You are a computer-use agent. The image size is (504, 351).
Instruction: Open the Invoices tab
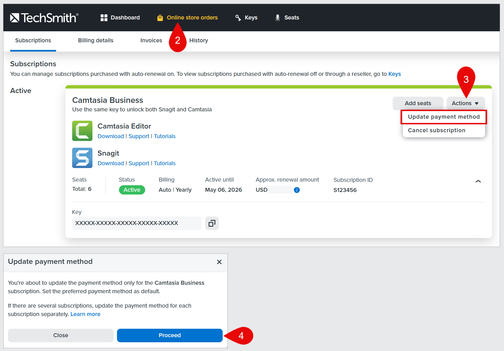point(151,40)
